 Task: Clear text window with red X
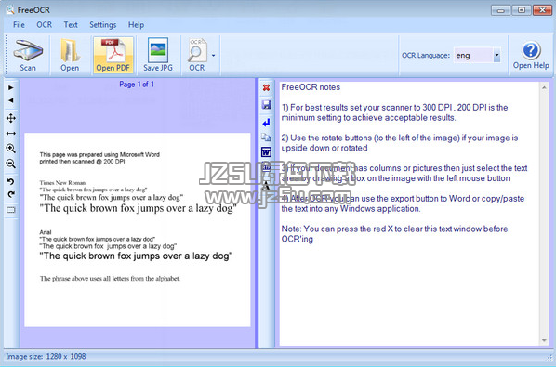pyautogui.click(x=266, y=87)
